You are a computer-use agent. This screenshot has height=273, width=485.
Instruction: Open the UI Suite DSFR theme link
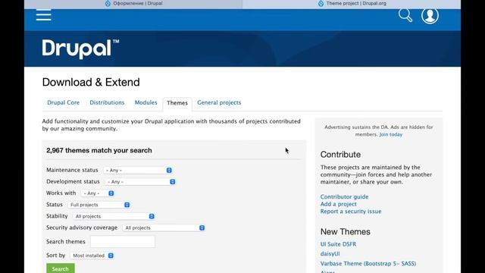pyautogui.click(x=338, y=244)
